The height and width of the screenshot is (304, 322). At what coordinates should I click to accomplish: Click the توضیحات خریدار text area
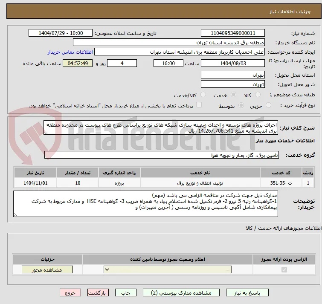(145, 204)
